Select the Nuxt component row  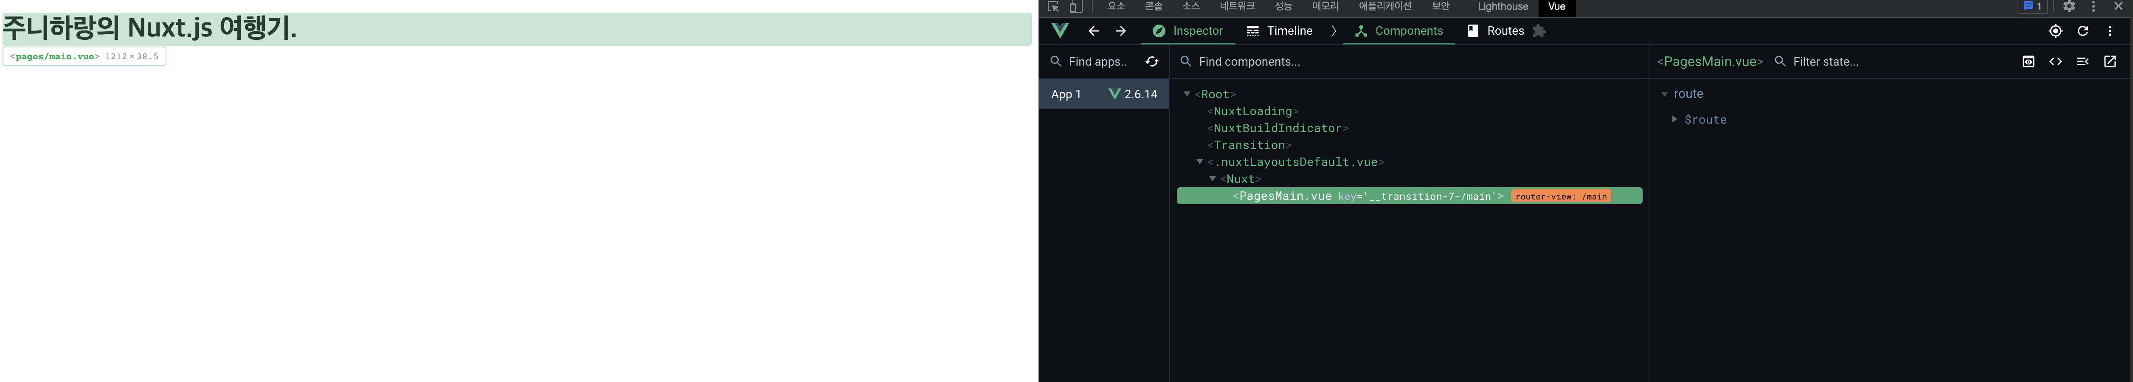(x=1241, y=180)
